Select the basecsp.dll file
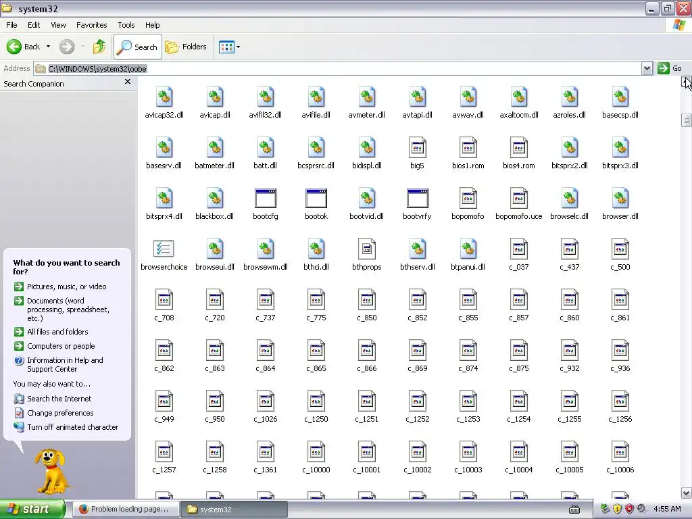 coord(620,97)
